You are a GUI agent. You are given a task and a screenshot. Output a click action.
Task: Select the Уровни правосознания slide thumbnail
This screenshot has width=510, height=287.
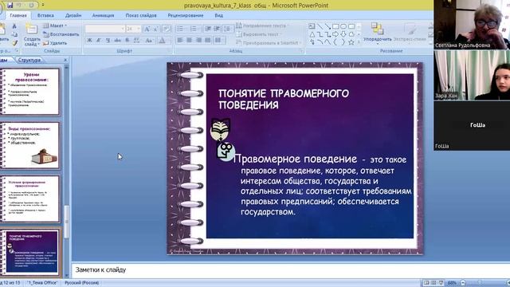(x=31, y=92)
